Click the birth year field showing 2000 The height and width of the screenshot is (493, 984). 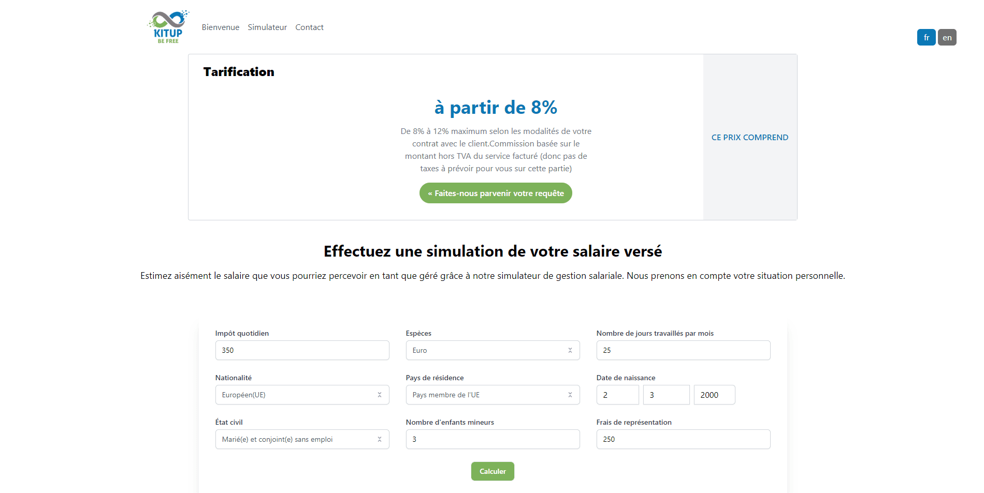(x=714, y=395)
